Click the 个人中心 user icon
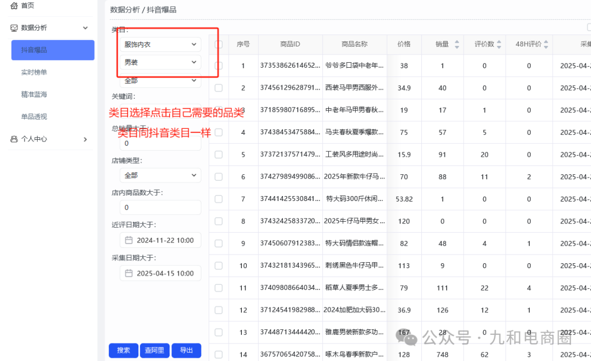The image size is (591, 361). (14, 139)
